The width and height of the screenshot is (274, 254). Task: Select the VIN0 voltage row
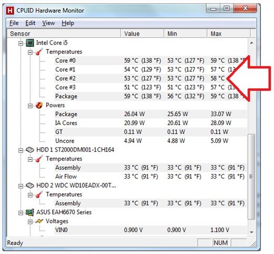tap(151, 230)
